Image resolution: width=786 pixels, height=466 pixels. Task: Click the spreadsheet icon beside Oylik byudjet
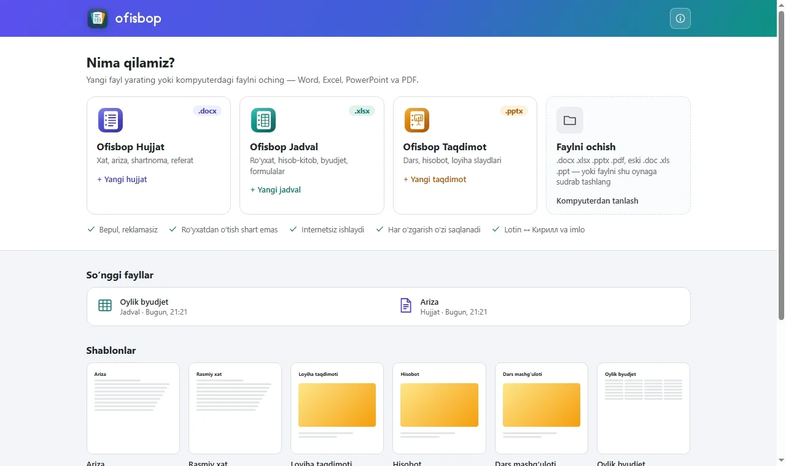pos(105,305)
